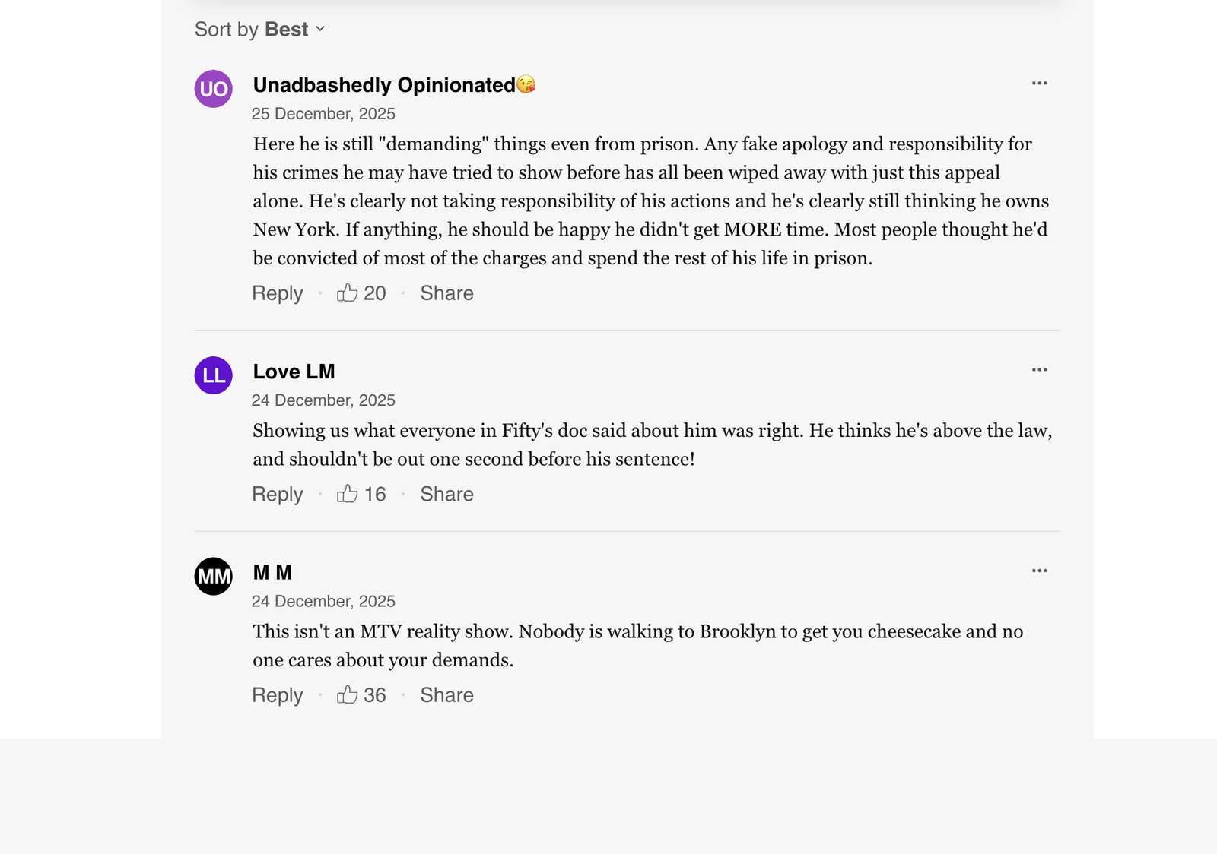Upvote M M's cheesecake comment
The width and height of the screenshot is (1217, 854).
pos(349,694)
